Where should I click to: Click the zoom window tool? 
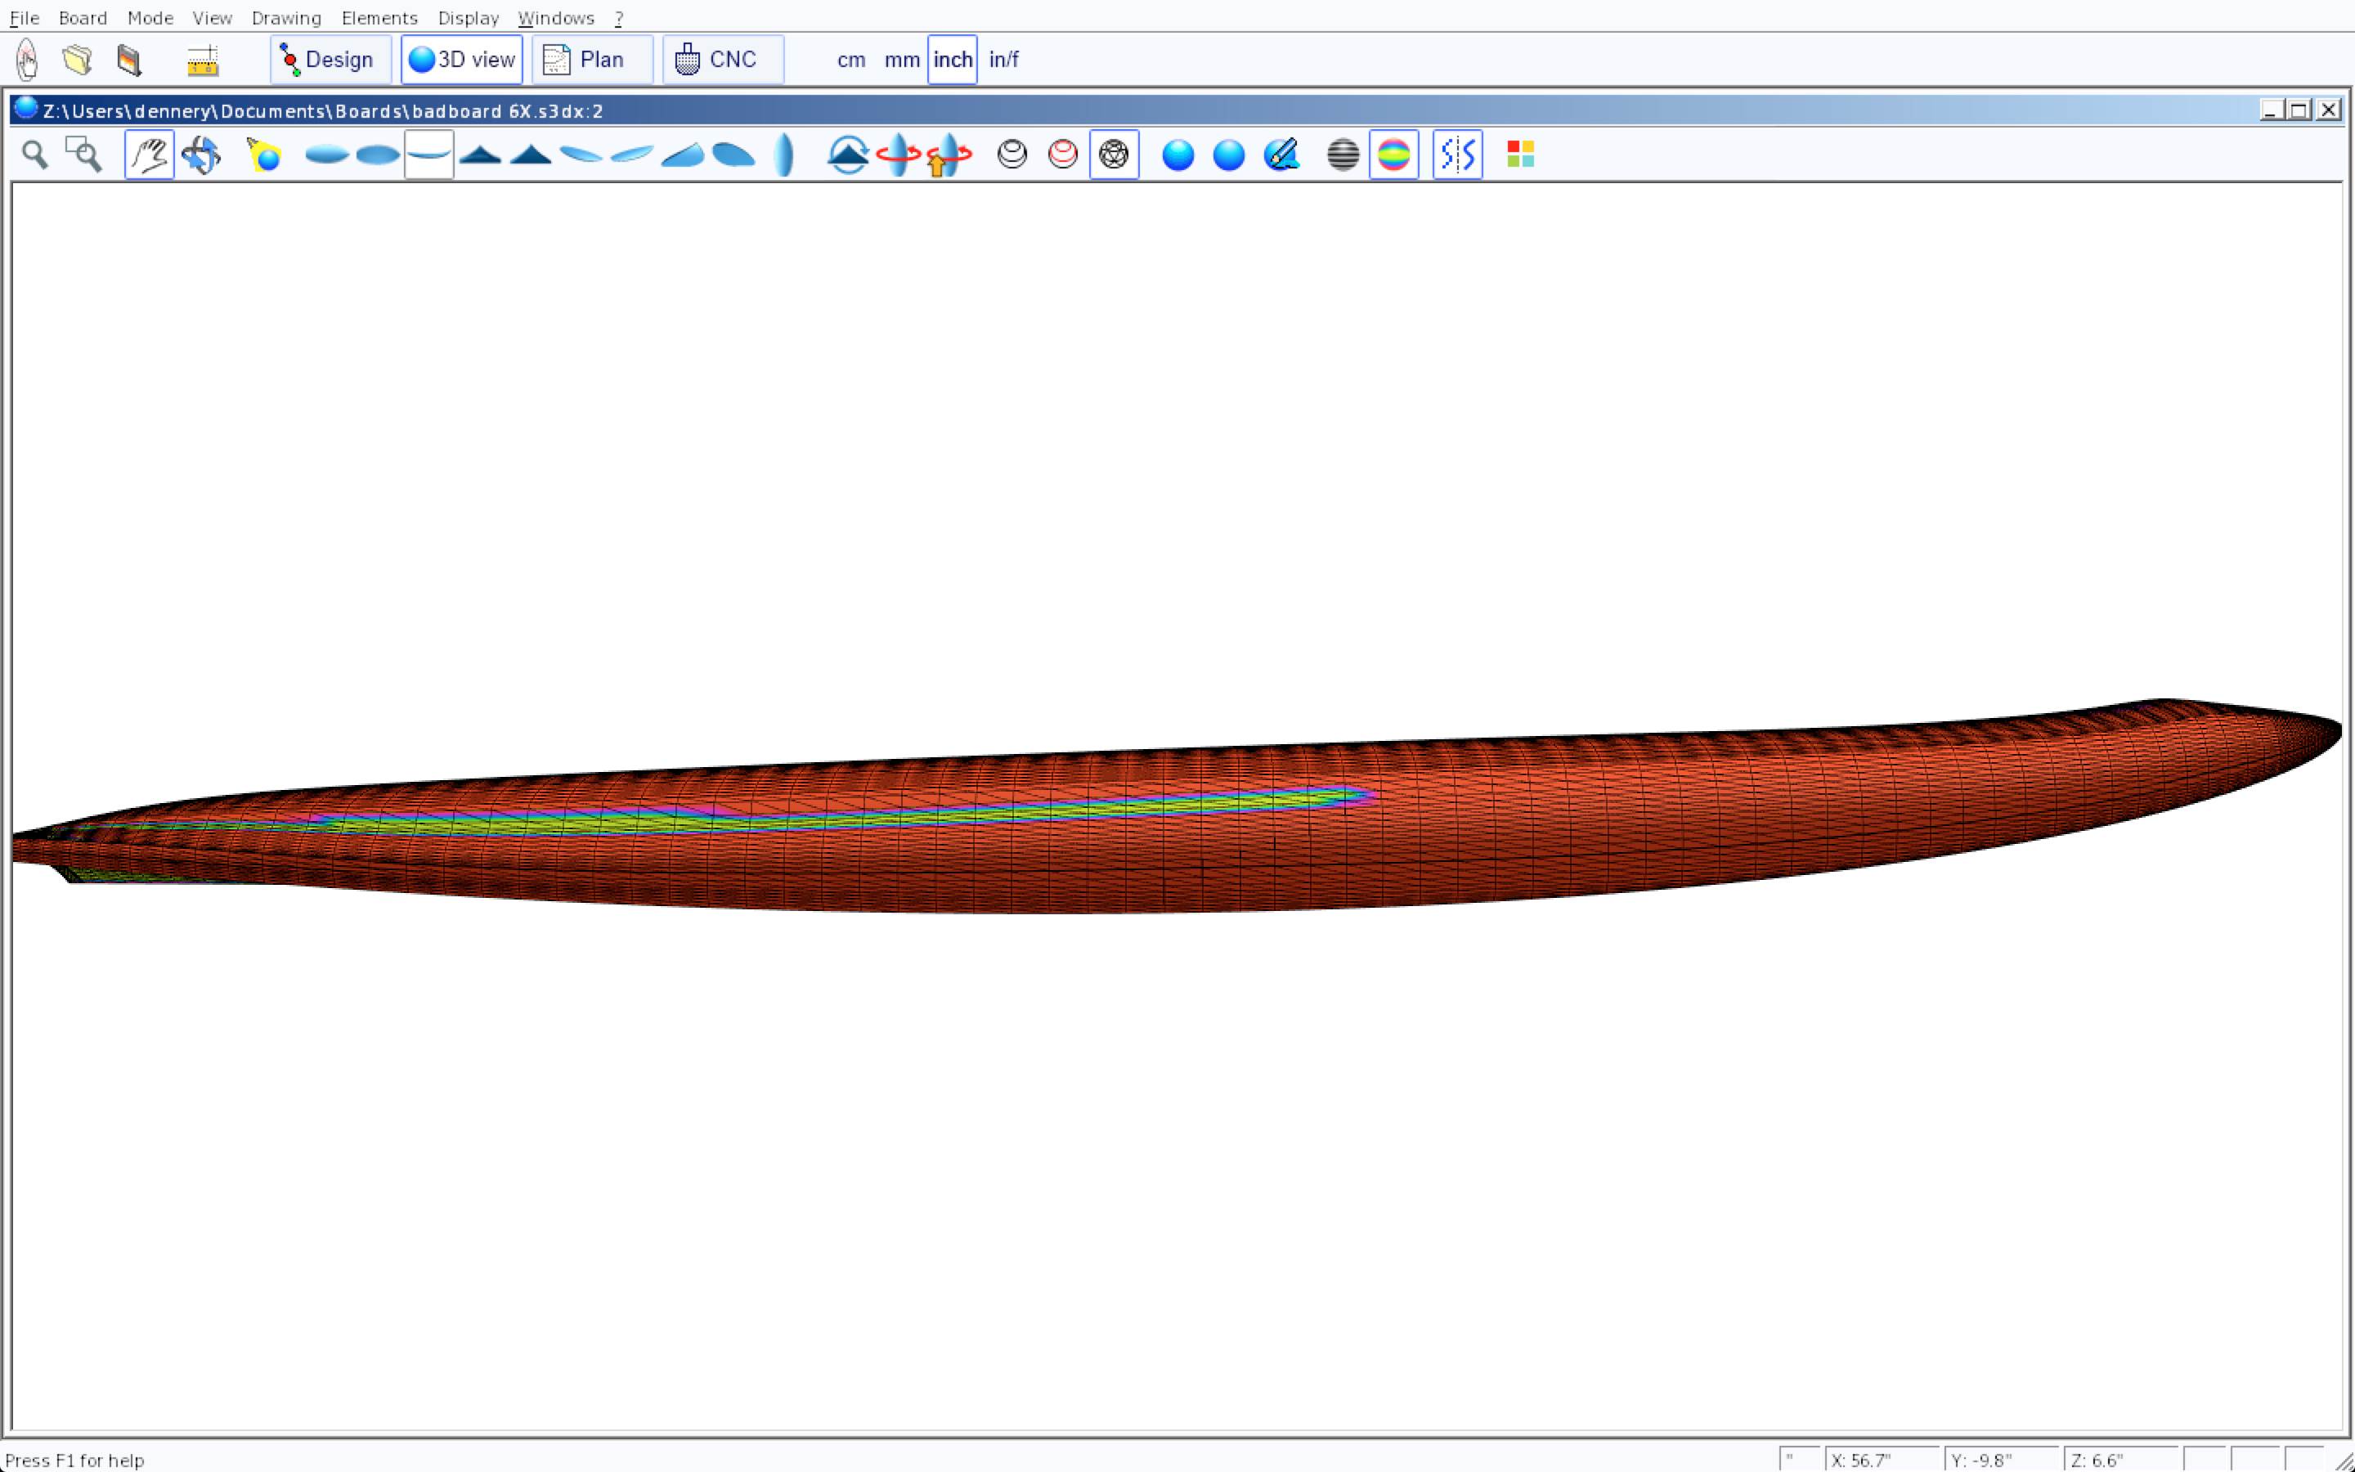point(83,155)
